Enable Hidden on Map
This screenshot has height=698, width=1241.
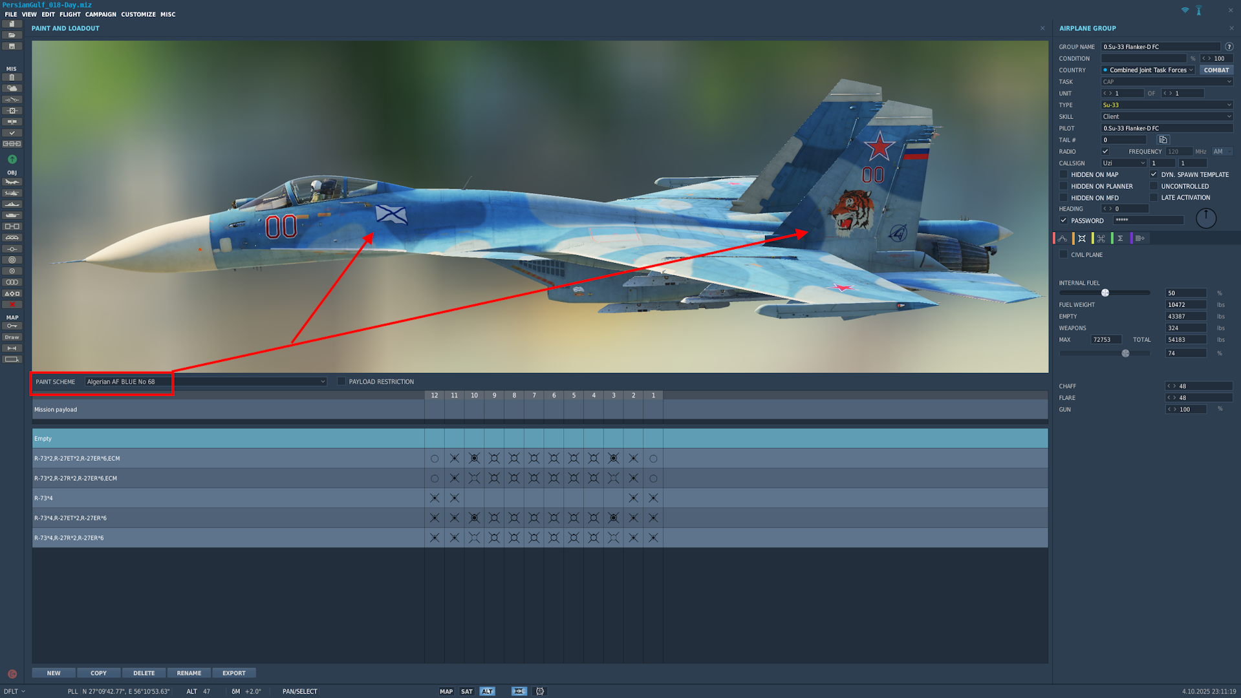1063,174
